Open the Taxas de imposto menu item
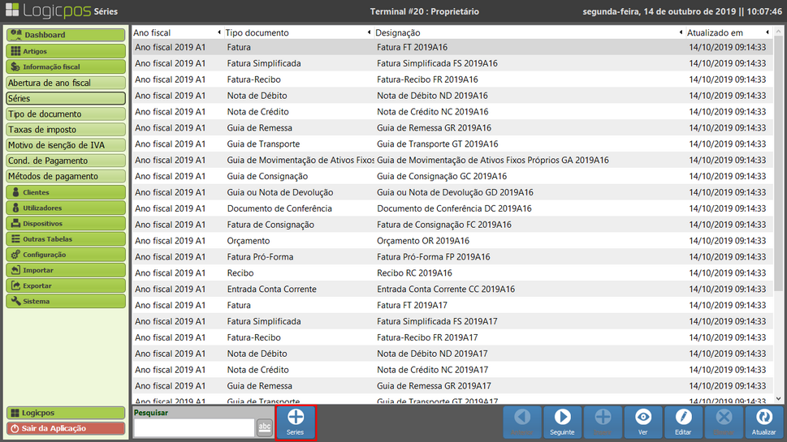The width and height of the screenshot is (787, 442). 65,130
